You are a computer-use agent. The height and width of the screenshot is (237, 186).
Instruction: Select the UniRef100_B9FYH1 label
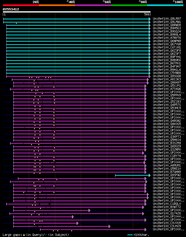pyautogui.click(x=167, y=57)
